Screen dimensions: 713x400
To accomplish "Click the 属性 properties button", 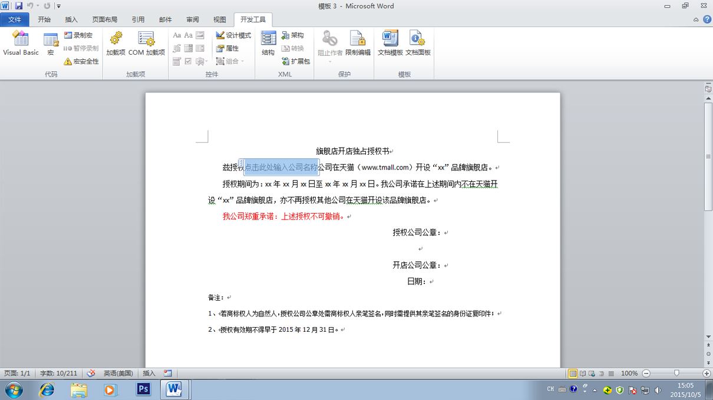I will click(227, 48).
